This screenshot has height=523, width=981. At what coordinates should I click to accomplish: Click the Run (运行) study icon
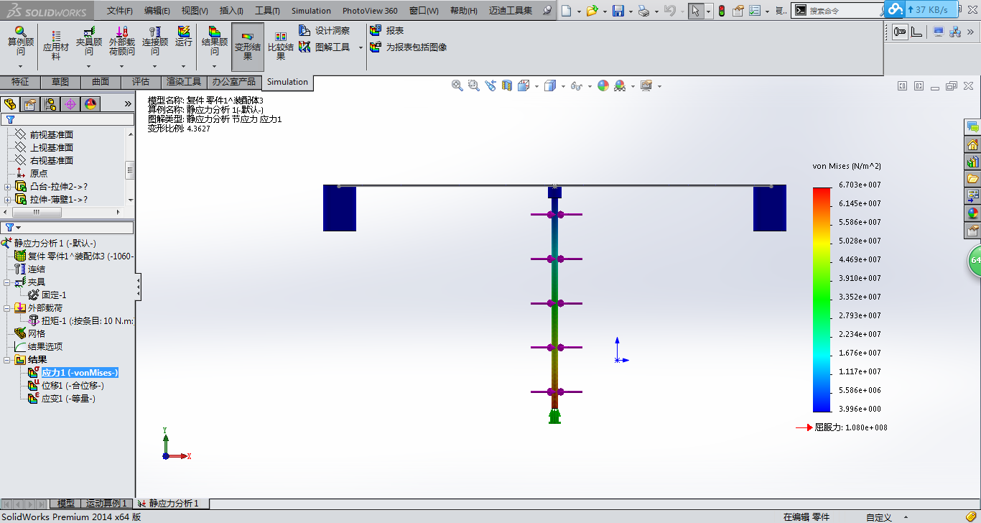click(x=184, y=37)
